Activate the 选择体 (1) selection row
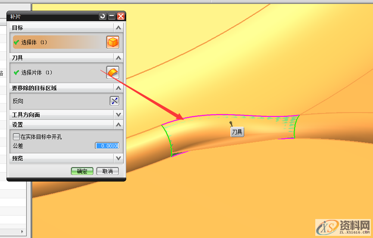This screenshot has height=238, width=373. [x=56, y=42]
